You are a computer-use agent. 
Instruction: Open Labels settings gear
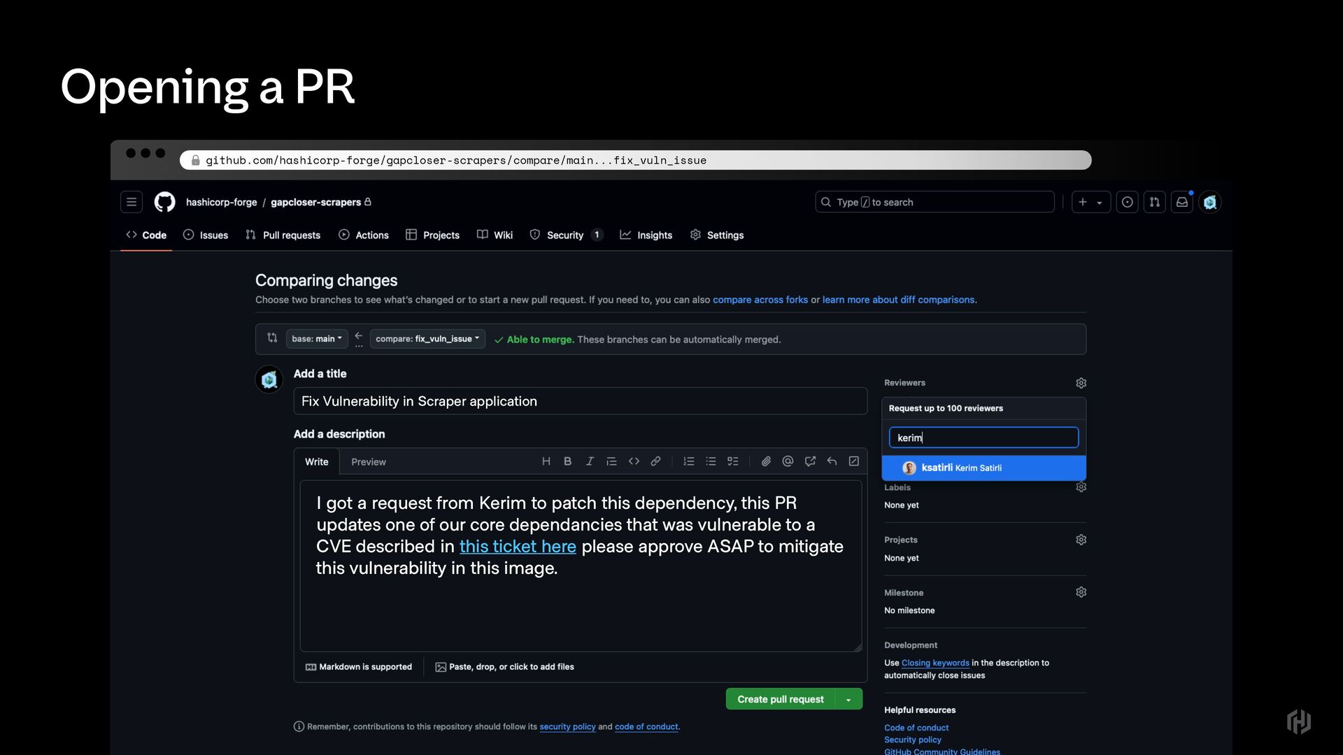coord(1081,487)
